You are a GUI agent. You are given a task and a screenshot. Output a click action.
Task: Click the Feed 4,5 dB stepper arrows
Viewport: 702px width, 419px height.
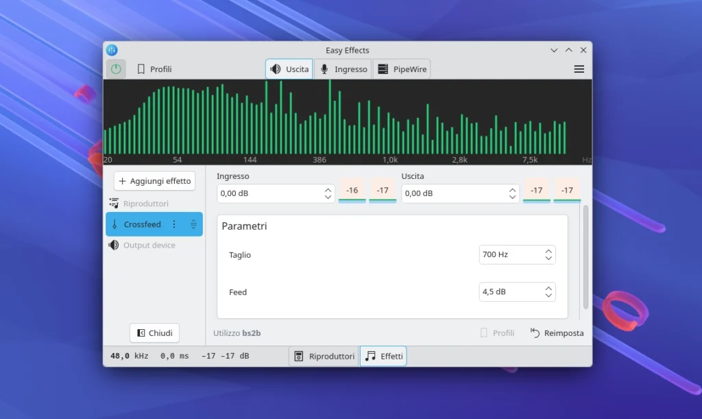click(548, 291)
